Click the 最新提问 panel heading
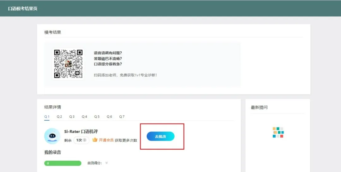Screen dimensions: 341x172 259,107
